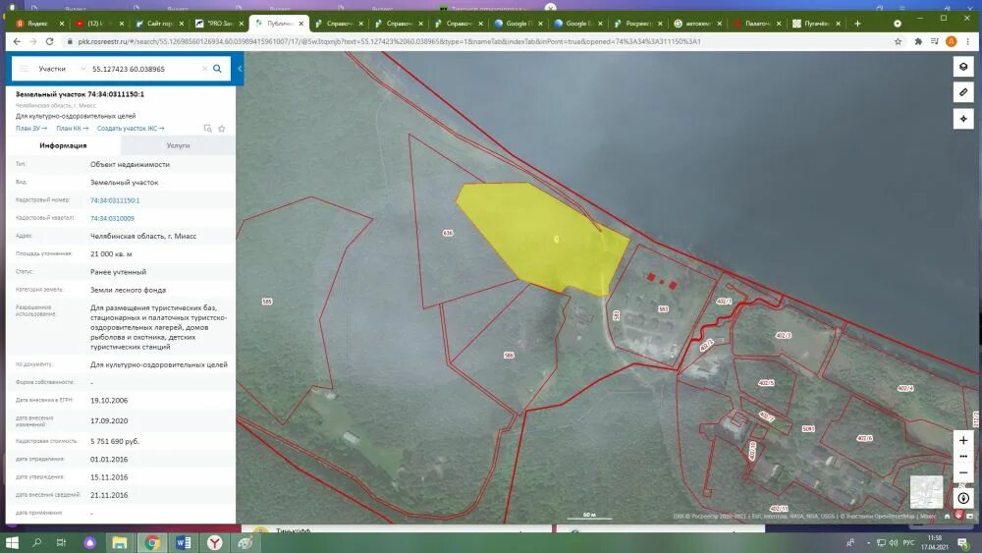Open cadastral quarter 74:34:0310009 link
982x553 pixels.
coord(112,219)
